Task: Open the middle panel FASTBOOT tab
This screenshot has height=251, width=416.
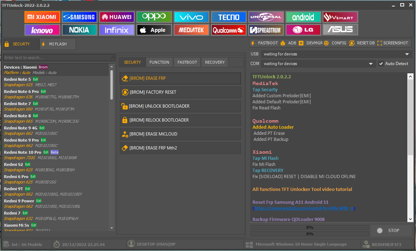Action: pyautogui.click(x=187, y=62)
